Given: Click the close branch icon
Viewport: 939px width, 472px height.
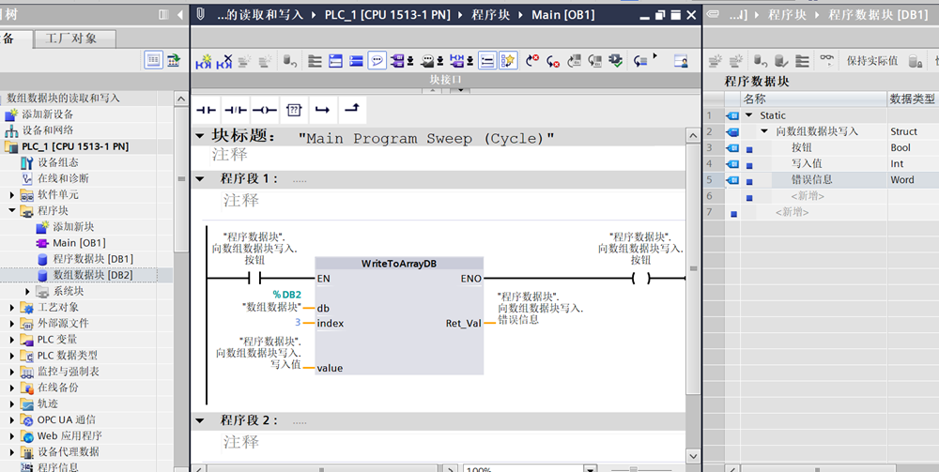Looking at the screenshot, I should click(x=351, y=110).
